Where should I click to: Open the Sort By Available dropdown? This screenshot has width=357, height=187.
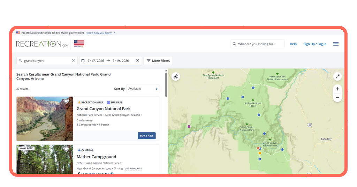coord(143,89)
